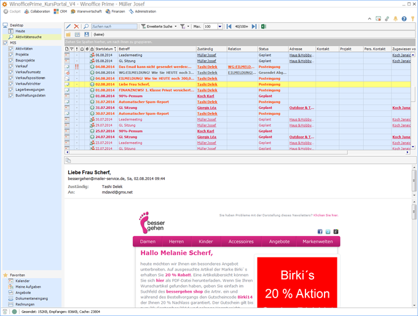The width and height of the screenshot is (418, 316).
Task: Go to first page of results
Action: pyautogui.click(x=229, y=26)
